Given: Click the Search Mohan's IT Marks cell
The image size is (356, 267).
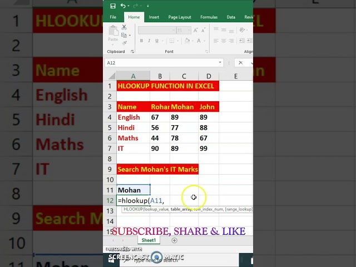Looking at the screenshot, I should [x=158, y=169].
